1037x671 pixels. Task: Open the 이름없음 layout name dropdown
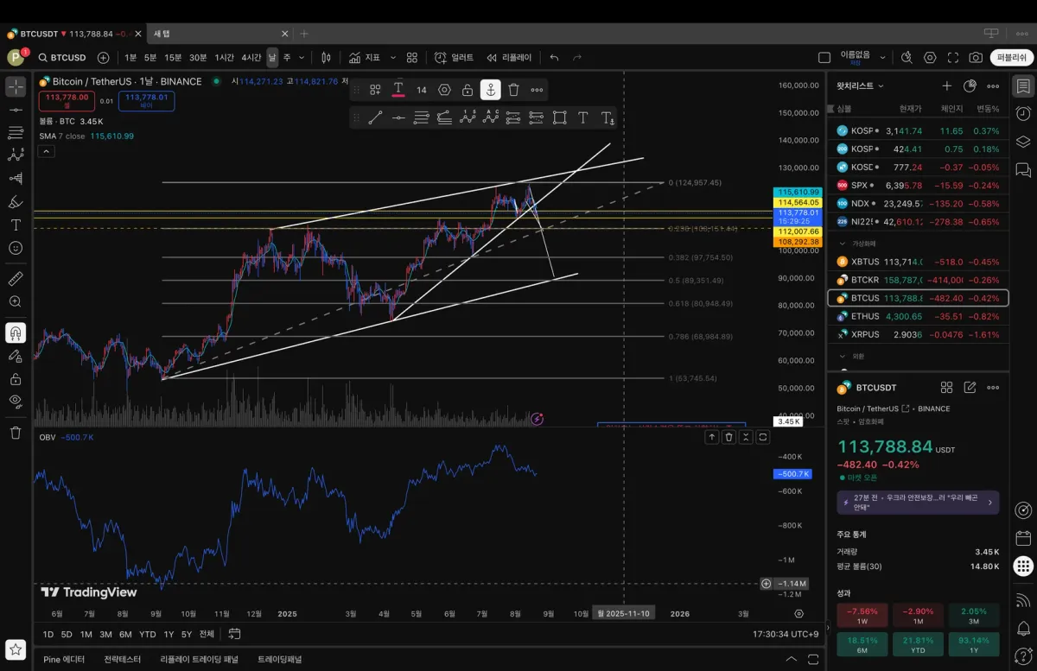[x=882, y=58]
